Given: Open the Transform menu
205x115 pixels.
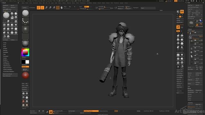Looking at the screenshot, I should [116, 3].
